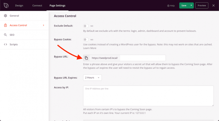This screenshot has width=219, height=121.
Task: Expand Access Control chevron arrow
Action: pyautogui.click(x=43, y=25)
